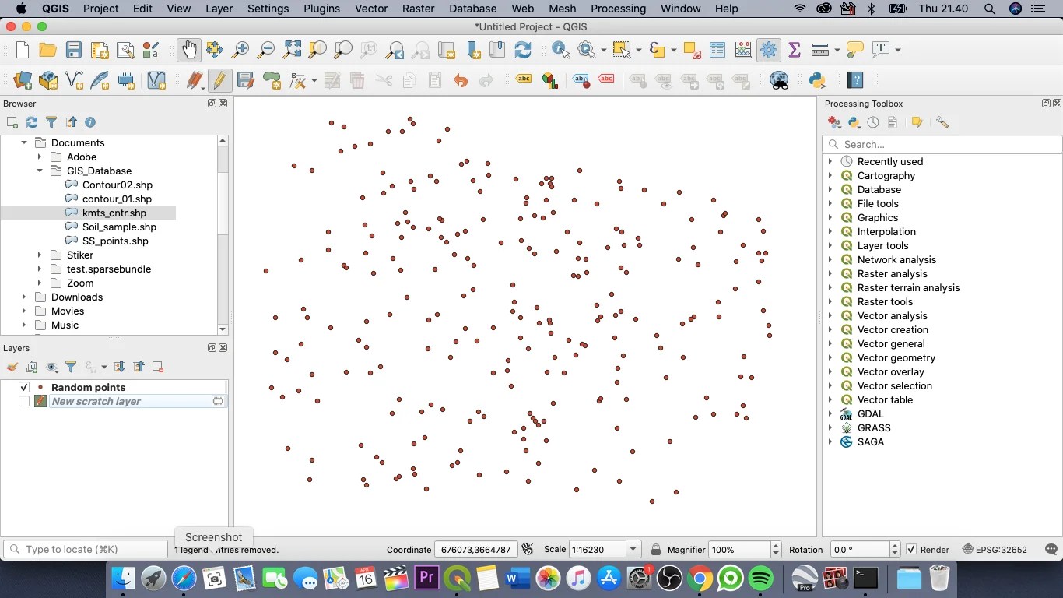Click the locate input field
Viewport: 1063px width, 598px height.
tap(86, 549)
